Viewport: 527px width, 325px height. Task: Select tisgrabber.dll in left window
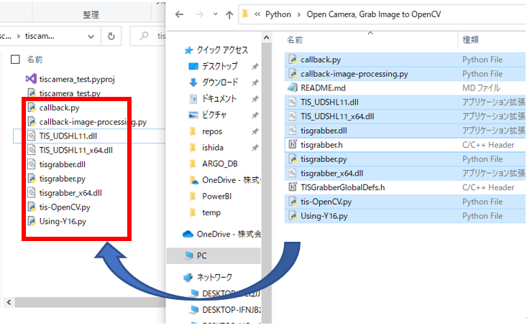[62, 164]
